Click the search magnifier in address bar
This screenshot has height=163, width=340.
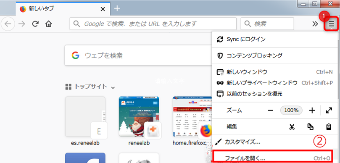pos(77,24)
